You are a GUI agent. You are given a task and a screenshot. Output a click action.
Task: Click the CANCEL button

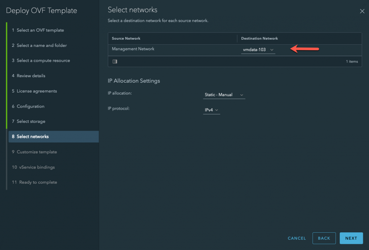point(297,238)
